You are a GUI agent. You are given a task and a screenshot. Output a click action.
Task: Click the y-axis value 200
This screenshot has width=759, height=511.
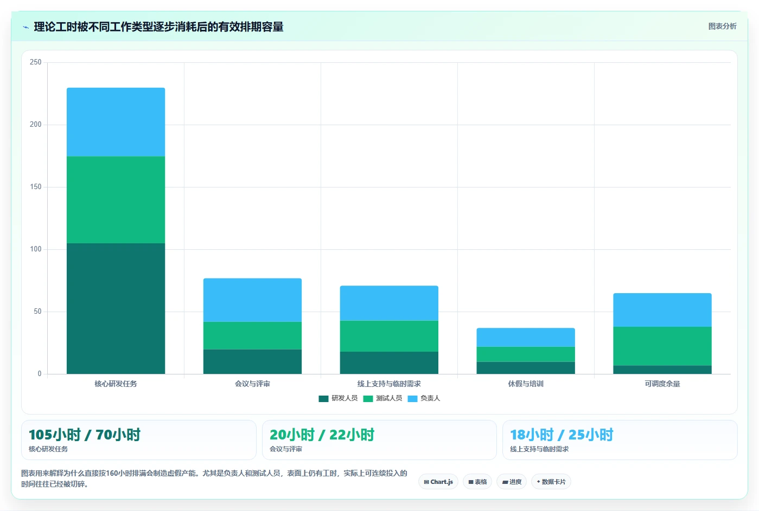click(x=36, y=125)
